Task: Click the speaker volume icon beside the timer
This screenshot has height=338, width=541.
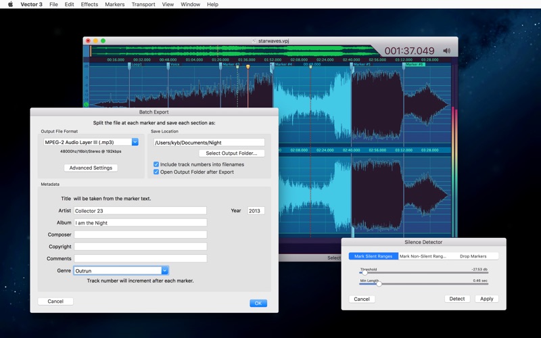Action: 446,51
